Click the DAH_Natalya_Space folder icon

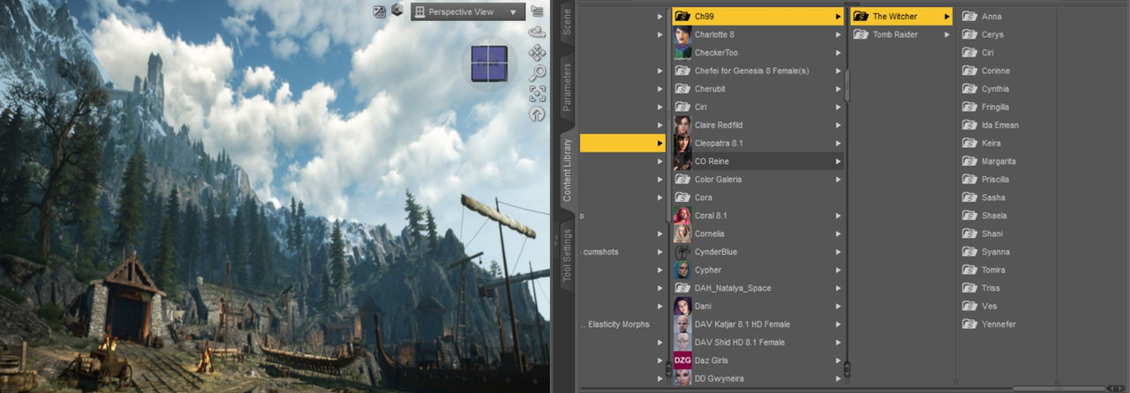682,288
